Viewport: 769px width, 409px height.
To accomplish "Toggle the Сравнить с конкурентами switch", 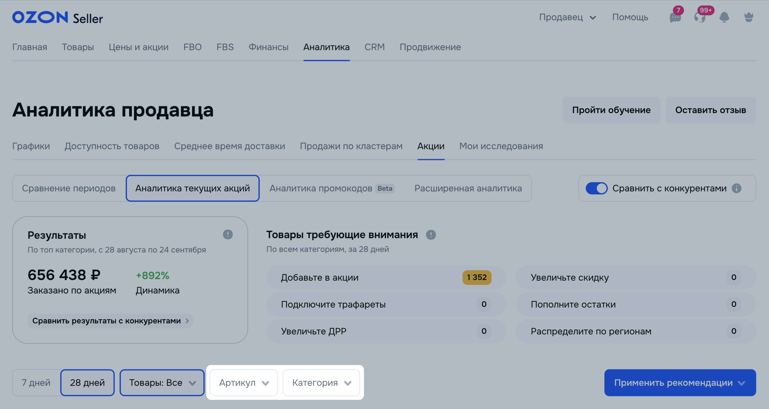I will click(596, 188).
